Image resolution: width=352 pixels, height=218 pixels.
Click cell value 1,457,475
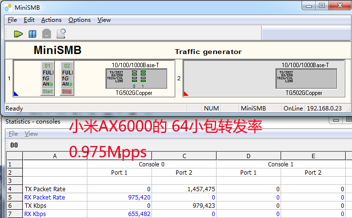[x=201, y=189]
